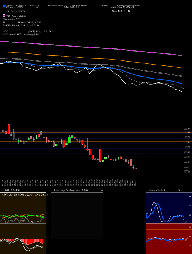
Task: Click the Avg Vol: 0.001 M label
Action: click(x=122, y=7)
